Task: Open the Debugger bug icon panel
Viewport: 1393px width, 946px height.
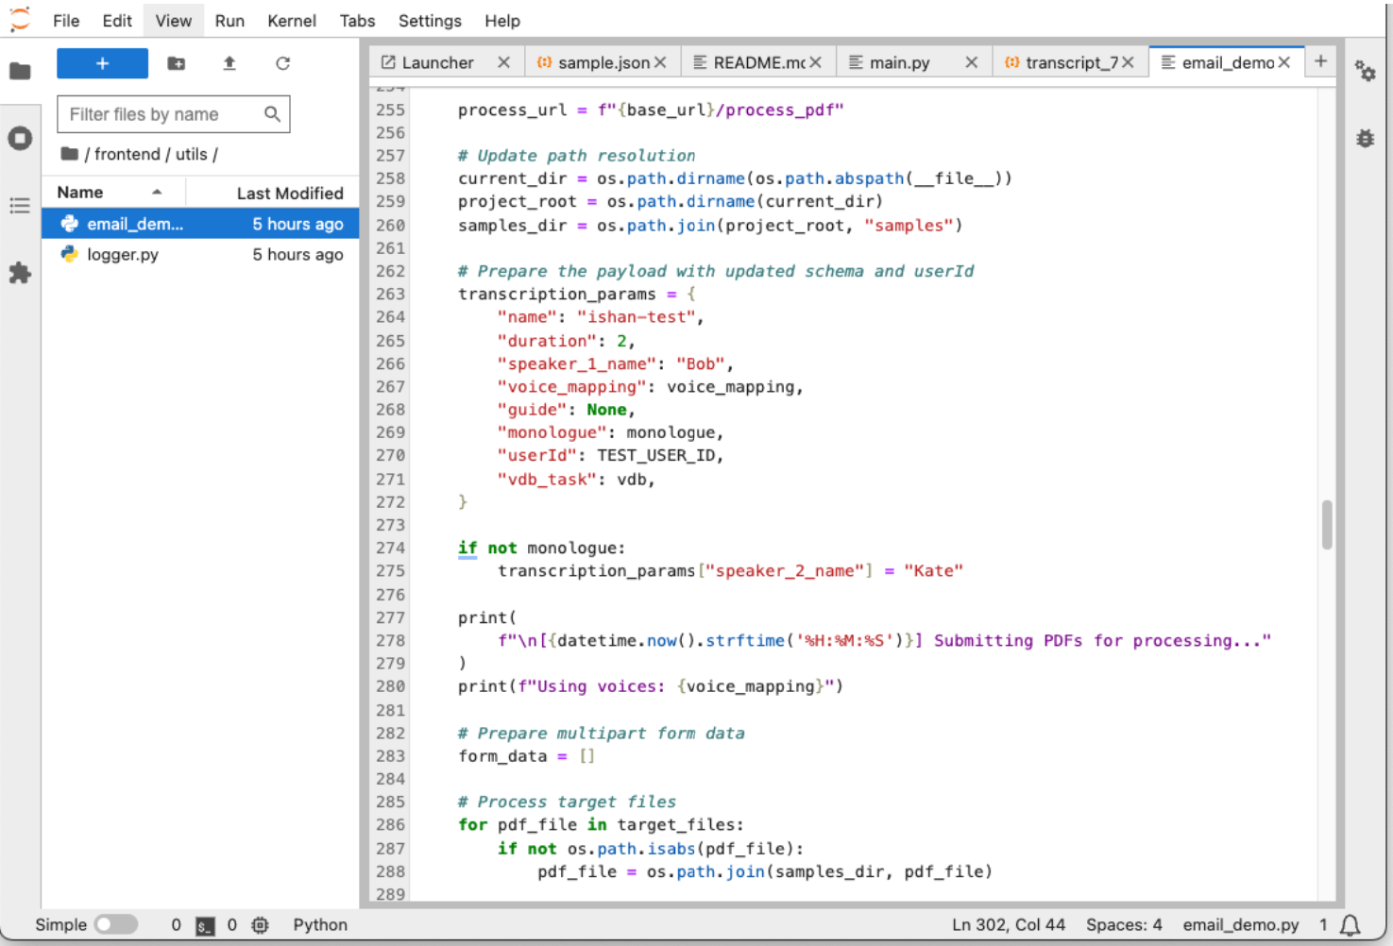Action: point(1365,139)
